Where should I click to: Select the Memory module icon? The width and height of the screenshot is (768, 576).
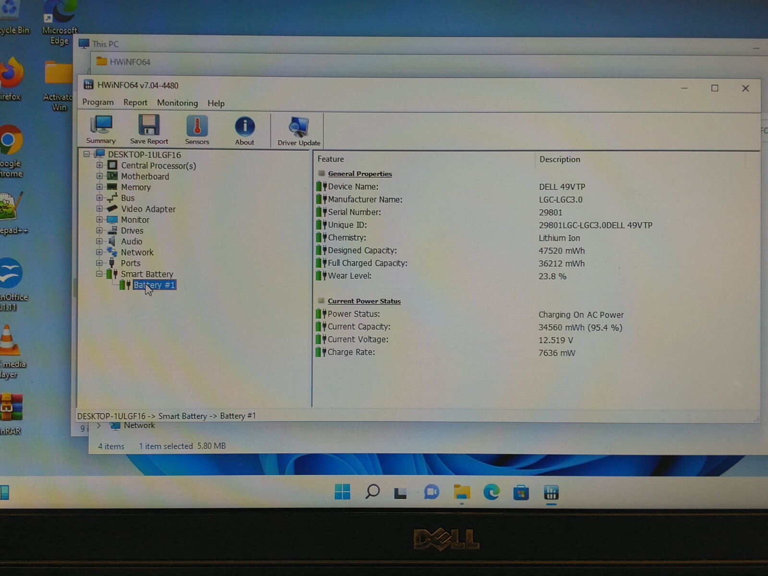tap(112, 187)
